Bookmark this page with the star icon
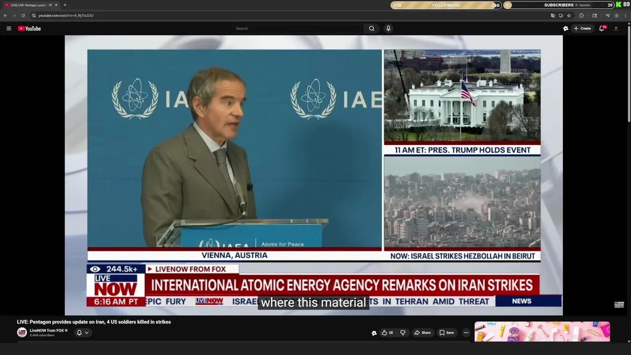The width and height of the screenshot is (631, 355). [569, 15]
